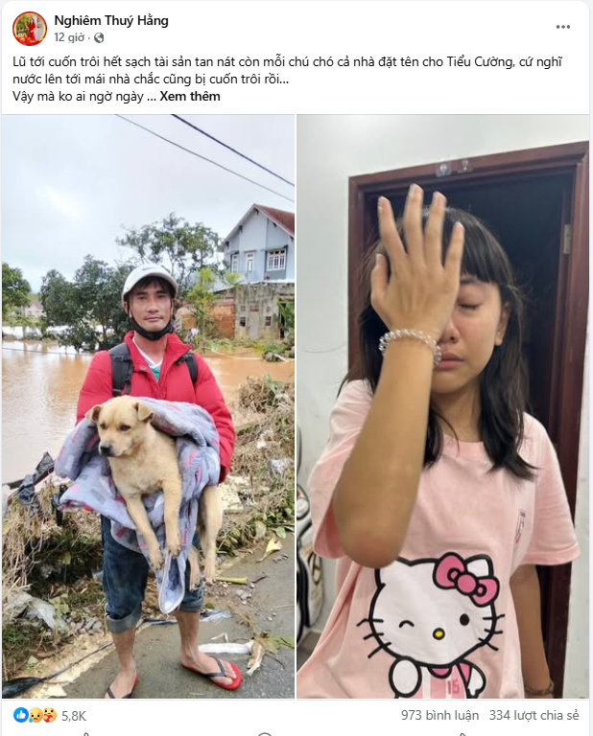Click the care hug reaction emoji

[49, 715]
